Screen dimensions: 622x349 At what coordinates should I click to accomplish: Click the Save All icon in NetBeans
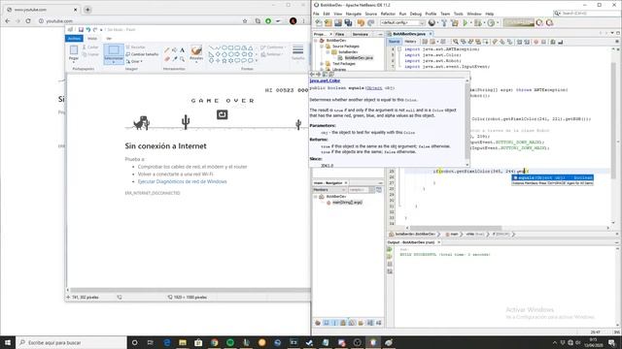coord(348,23)
